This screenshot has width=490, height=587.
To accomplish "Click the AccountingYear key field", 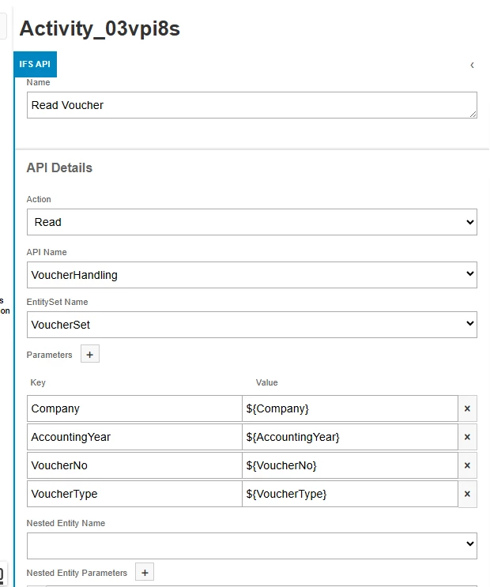I will (x=134, y=437).
